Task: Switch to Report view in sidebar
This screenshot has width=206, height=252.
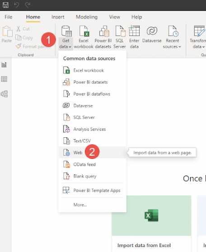Action: pos(4,65)
